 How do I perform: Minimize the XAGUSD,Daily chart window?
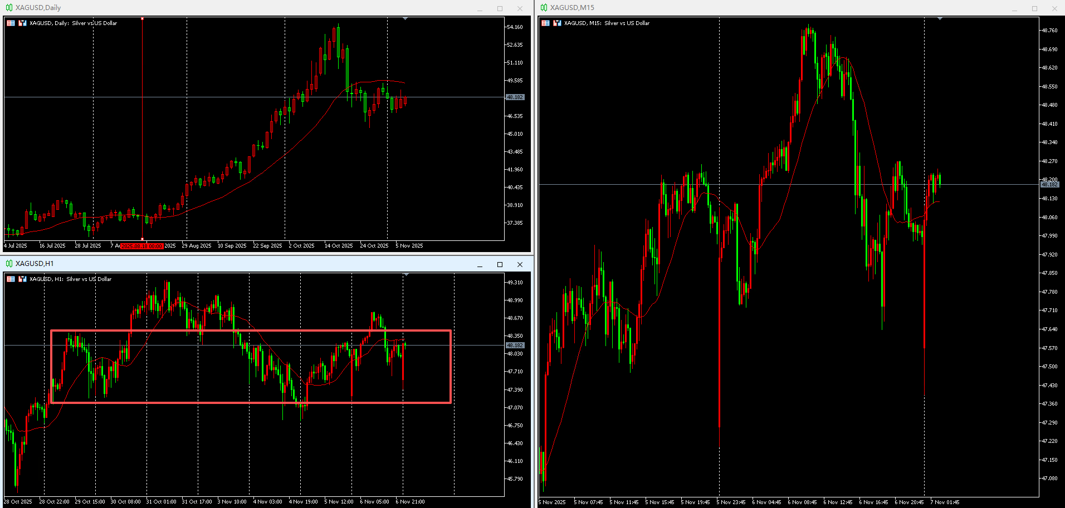pos(480,8)
